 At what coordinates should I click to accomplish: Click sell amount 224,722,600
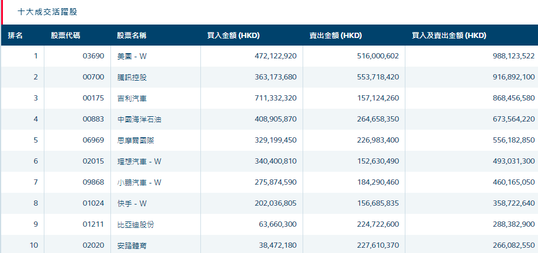pos(378,224)
